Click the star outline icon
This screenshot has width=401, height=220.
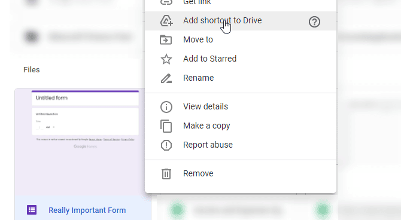coord(166,59)
